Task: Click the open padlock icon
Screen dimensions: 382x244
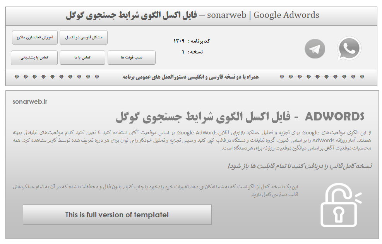Action: point(341,205)
